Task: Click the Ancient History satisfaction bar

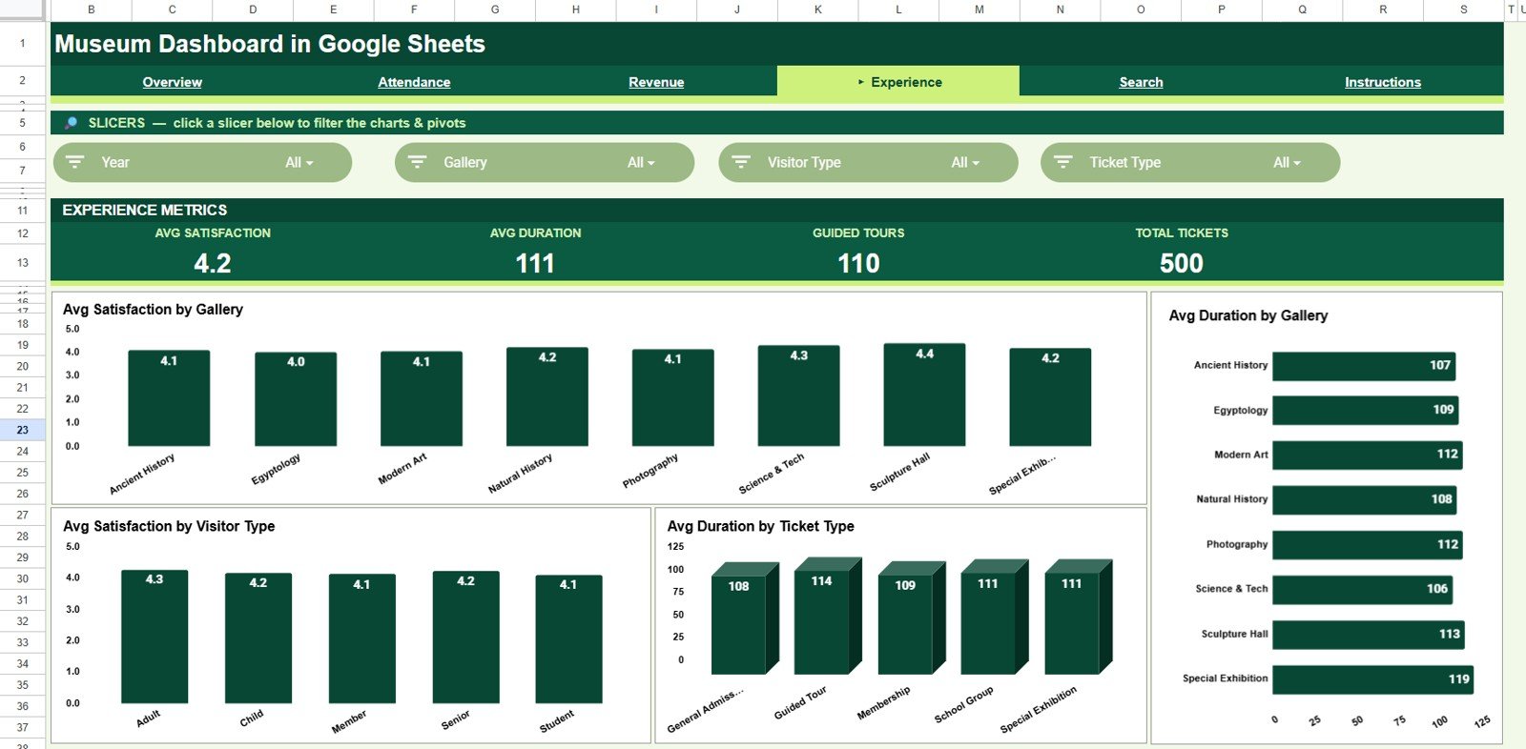Action: click(x=169, y=398)
